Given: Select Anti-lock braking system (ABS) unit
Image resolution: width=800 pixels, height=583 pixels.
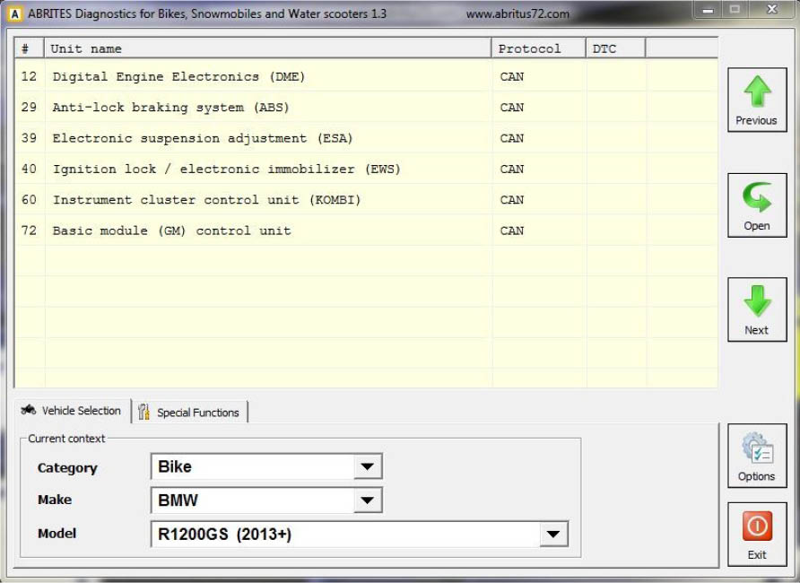Looking at the screenshot, I should point(170,108).
